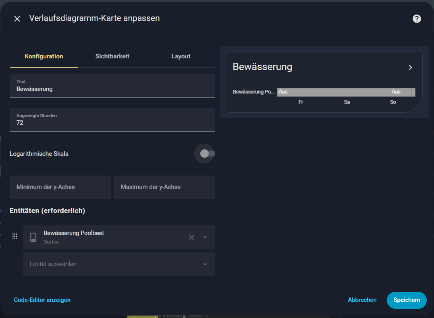
Task: Click into the Titel text field
Action: pyautogui.click(x=112, y=89)
